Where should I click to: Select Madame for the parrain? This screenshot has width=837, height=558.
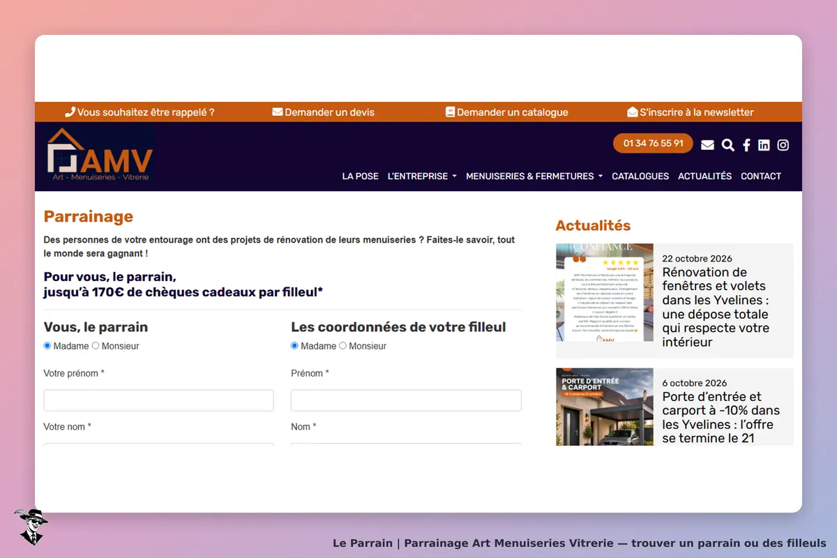click(x=47, y=346)
